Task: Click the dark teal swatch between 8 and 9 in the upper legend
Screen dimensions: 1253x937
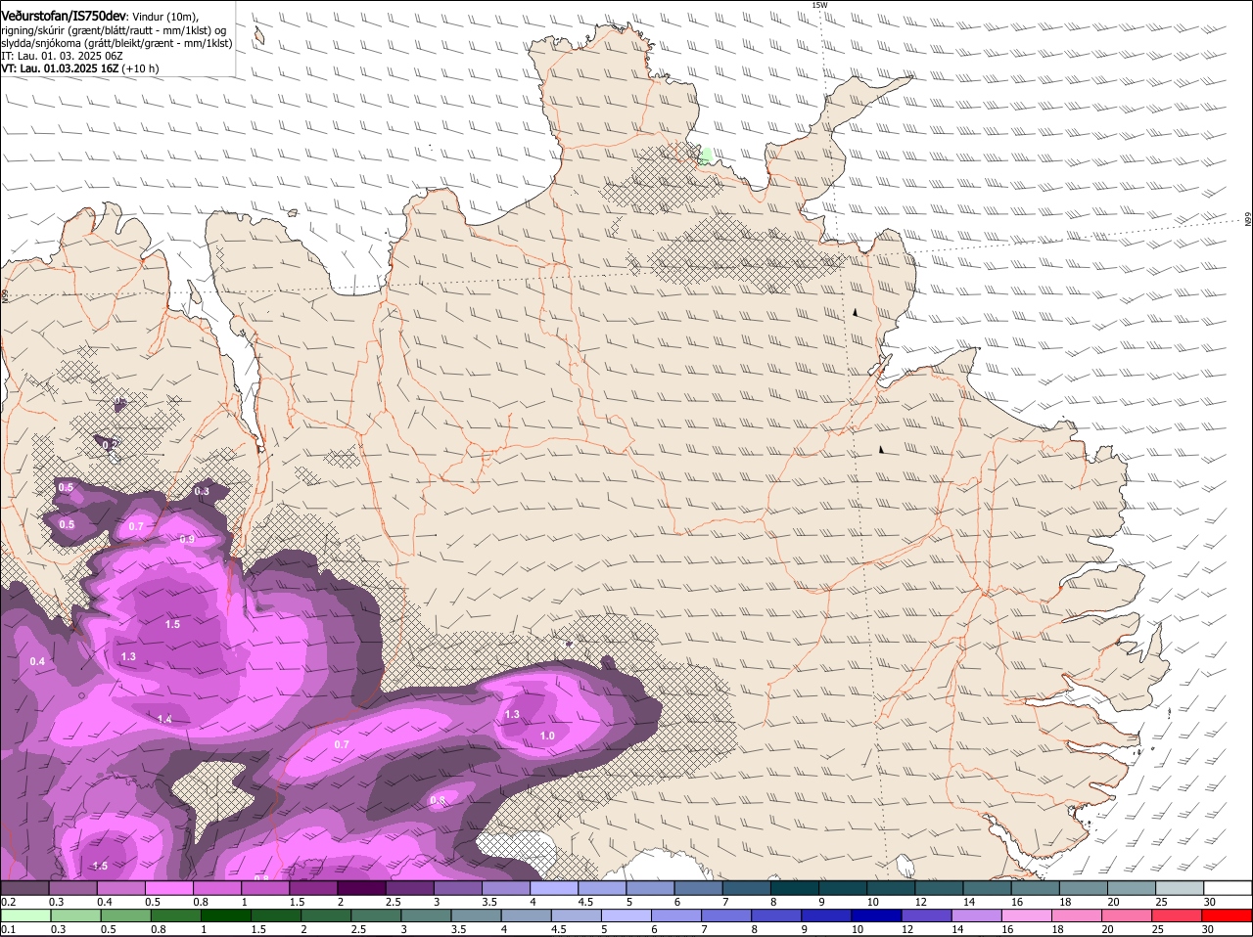Action: click(797, 887)
